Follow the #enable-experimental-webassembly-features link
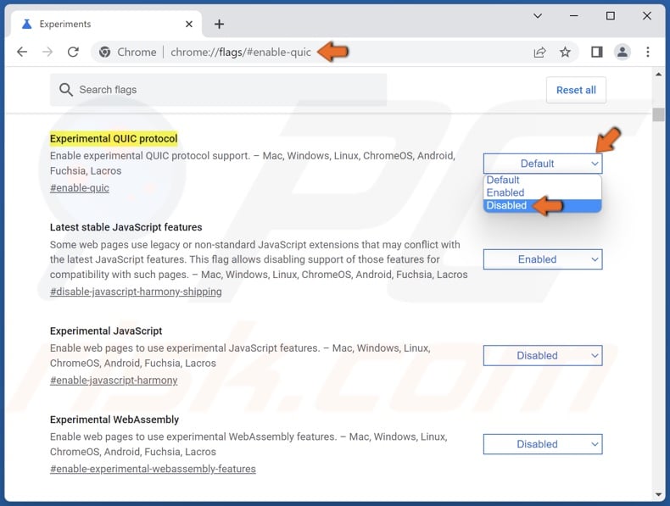Viewport: 670px width, 506px height. click(x=153, y=469)
